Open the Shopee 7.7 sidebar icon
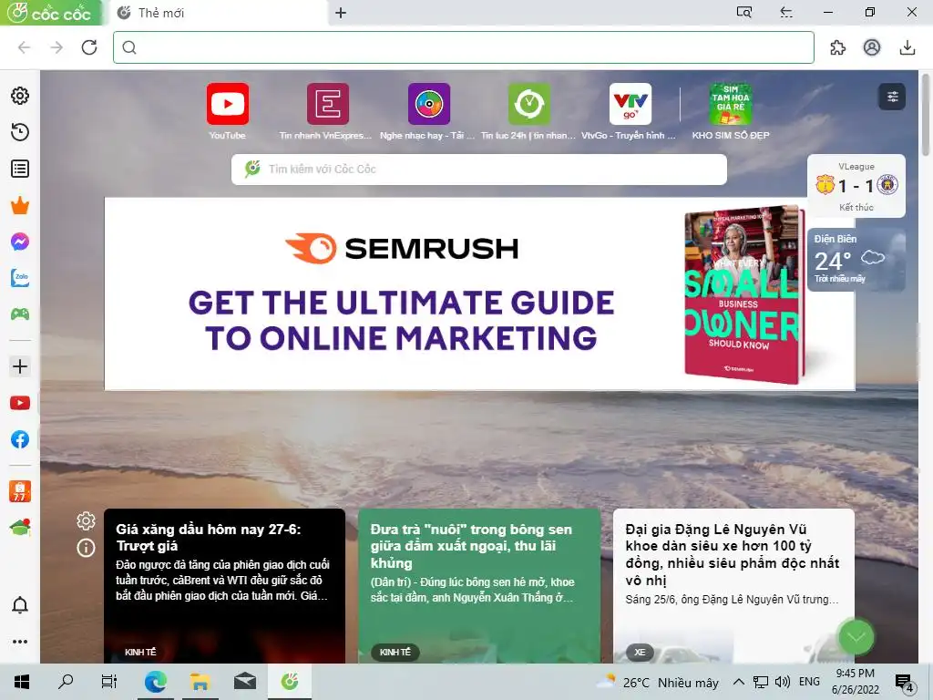 point(20,491)
